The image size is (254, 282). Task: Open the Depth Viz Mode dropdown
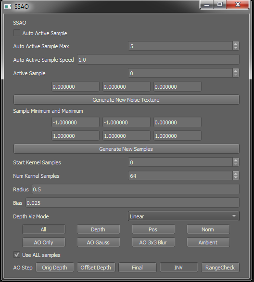[x=183, y=216]
